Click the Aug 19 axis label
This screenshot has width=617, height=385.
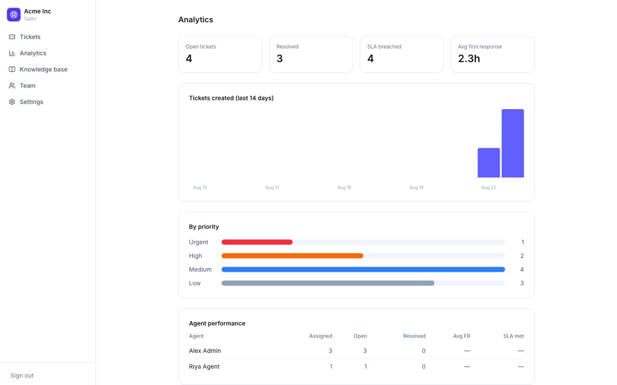(x=416, y=188)
